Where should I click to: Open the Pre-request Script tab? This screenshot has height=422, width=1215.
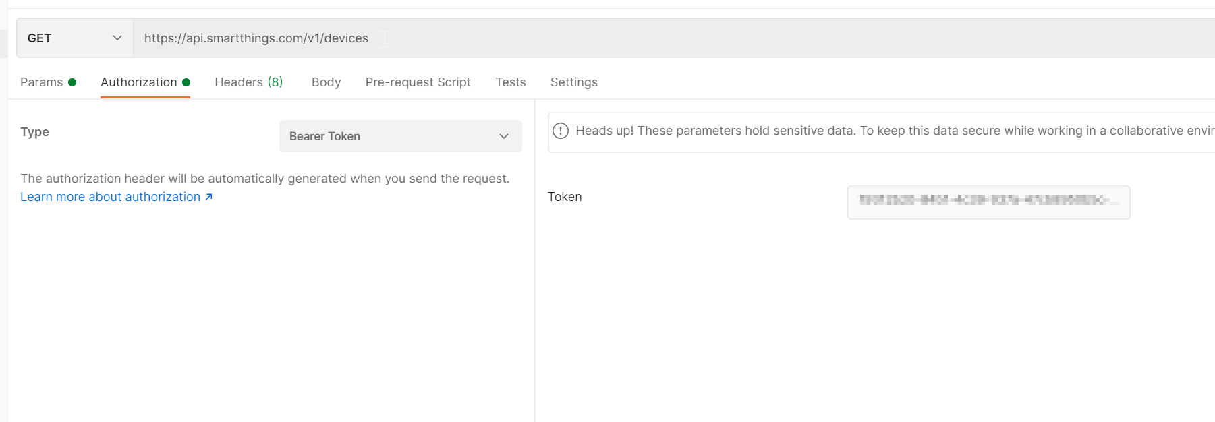418,82
